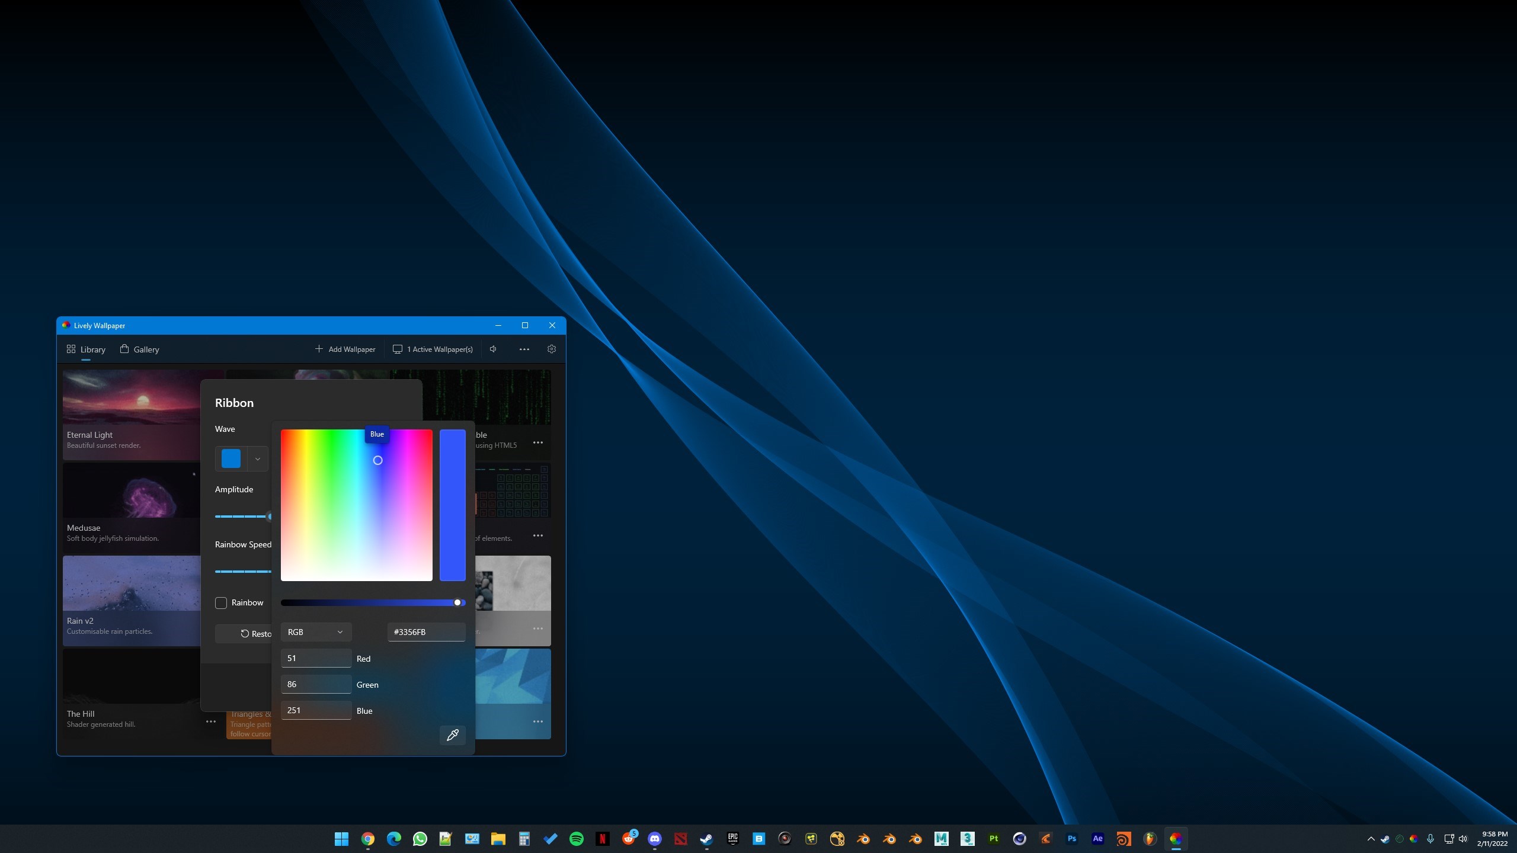Open the 1 Active Wallpaper(s) monitor button
Image resolution: width=1517 pixels, height=853 pixels.
[x=433, y=349]
